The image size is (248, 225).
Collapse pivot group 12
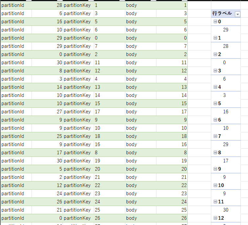215,218
